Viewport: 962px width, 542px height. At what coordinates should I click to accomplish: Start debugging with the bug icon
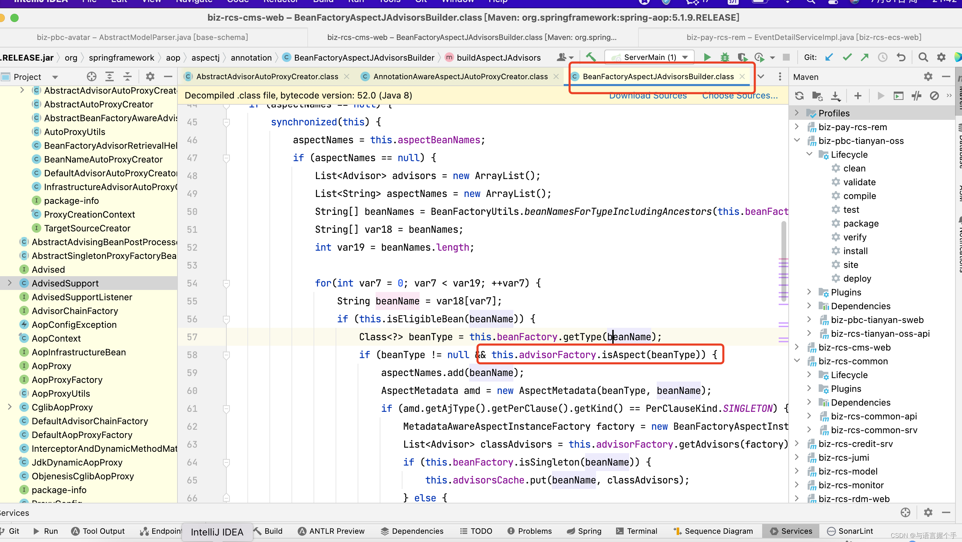click(x=725, y=58)
